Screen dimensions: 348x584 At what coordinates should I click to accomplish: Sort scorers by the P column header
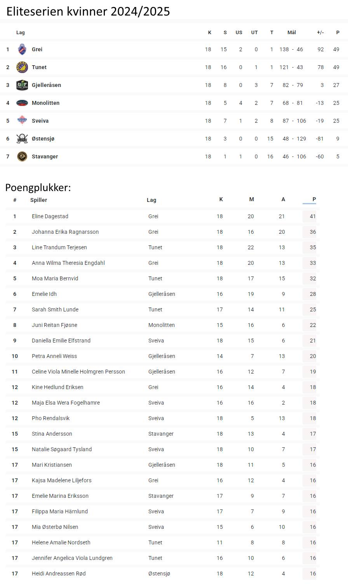click(x=314, y=200)
